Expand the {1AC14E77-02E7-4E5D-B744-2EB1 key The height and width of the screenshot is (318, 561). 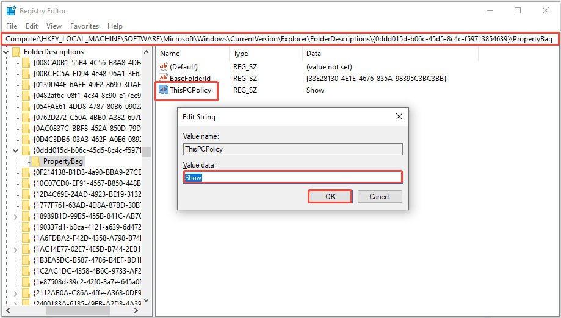point(16,250)
